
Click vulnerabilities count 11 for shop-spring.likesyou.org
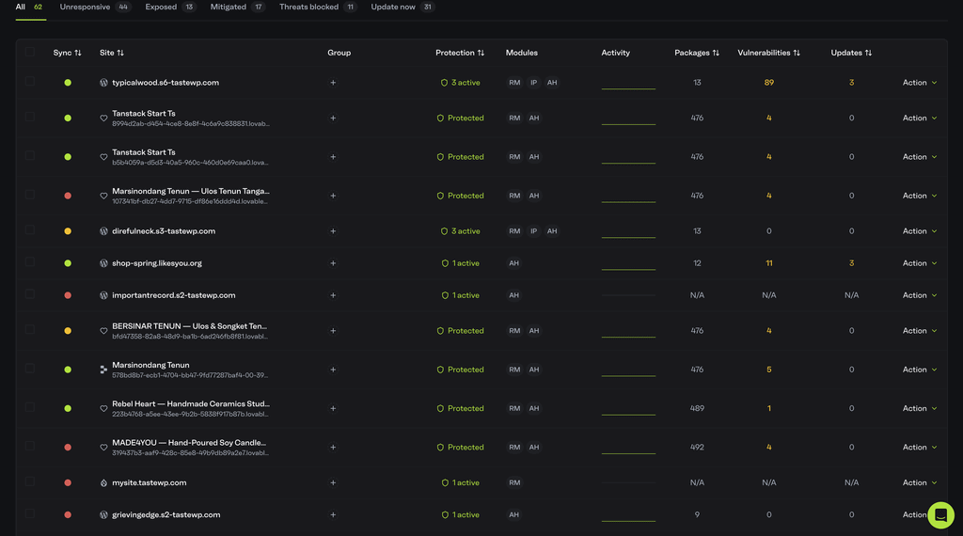769,262
